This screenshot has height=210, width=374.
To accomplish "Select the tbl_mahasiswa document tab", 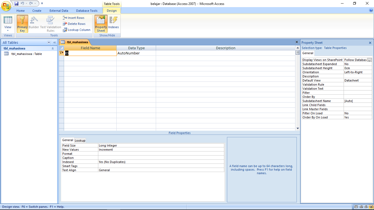I will [x=75, y=42].
